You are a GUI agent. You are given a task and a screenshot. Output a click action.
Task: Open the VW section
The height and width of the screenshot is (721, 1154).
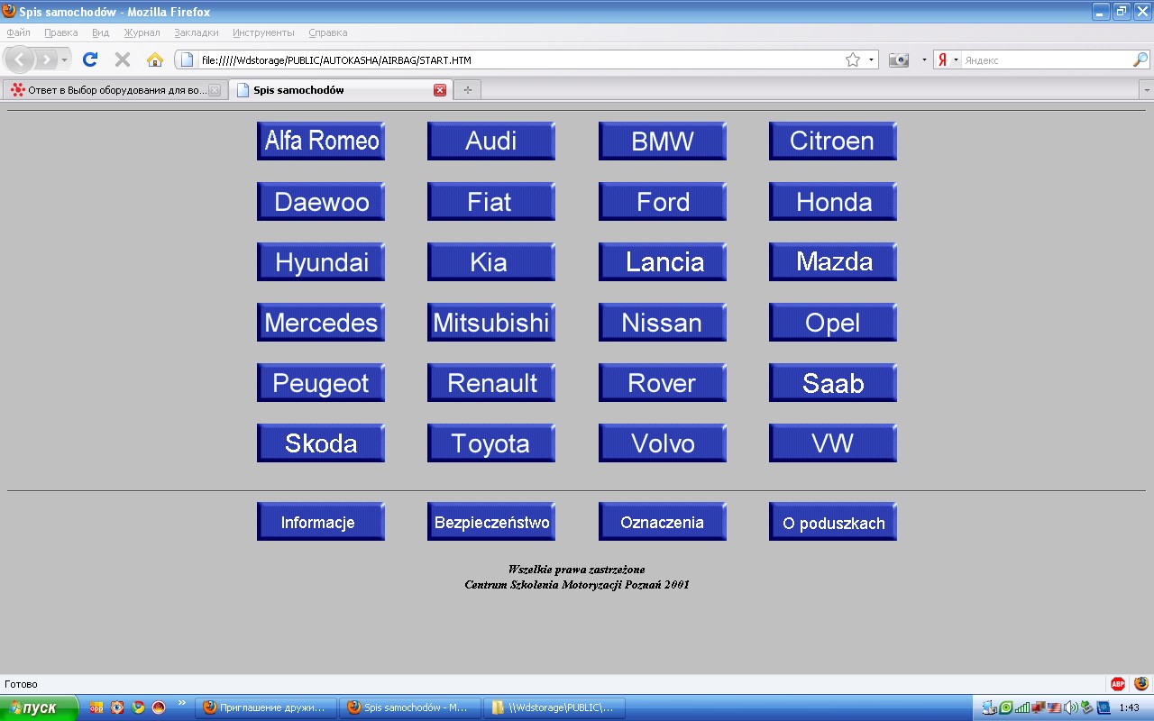click(833, 443)
